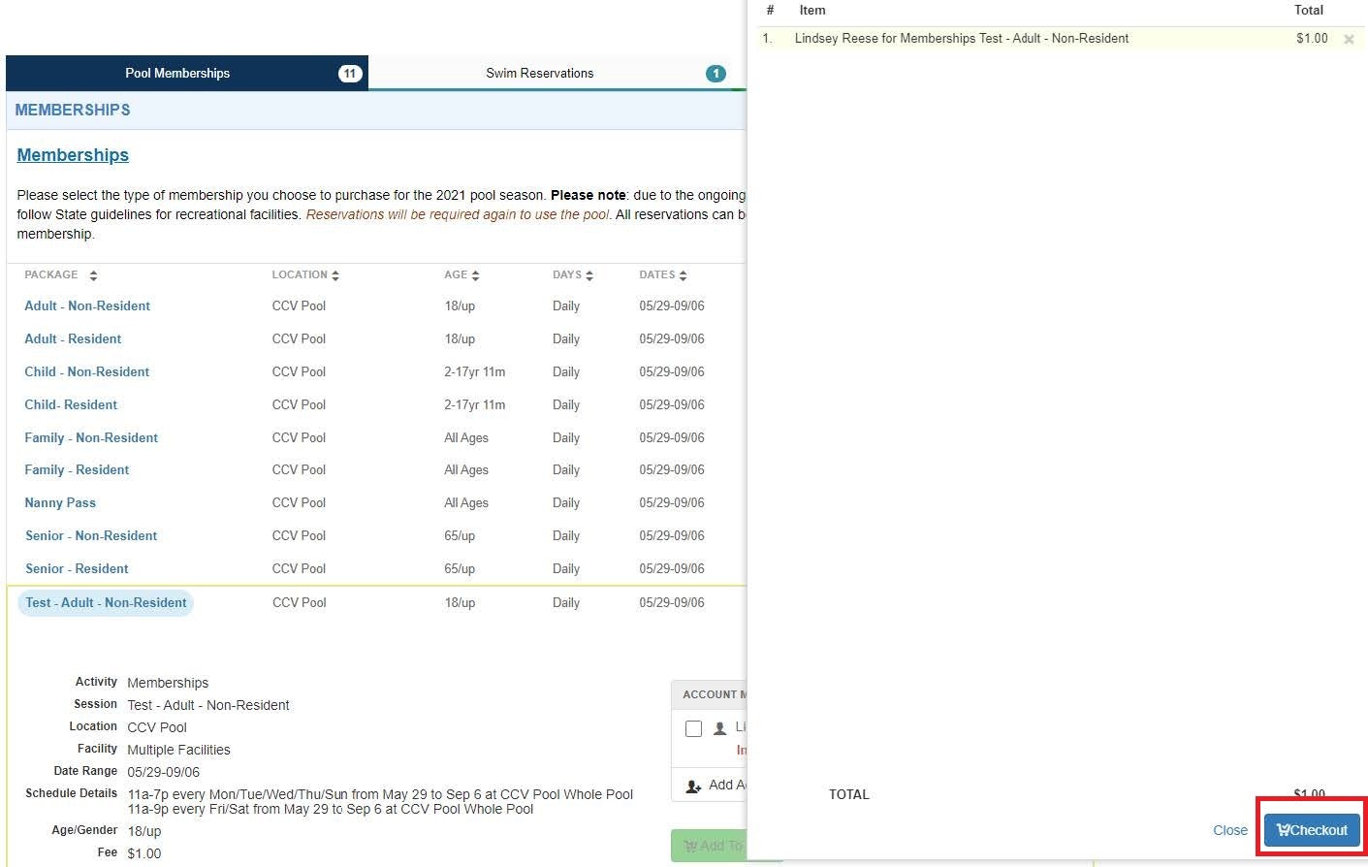The image size is (1368, 867).
Task: Open the Senior - Non-Resident package
Action: pos(91,536)
